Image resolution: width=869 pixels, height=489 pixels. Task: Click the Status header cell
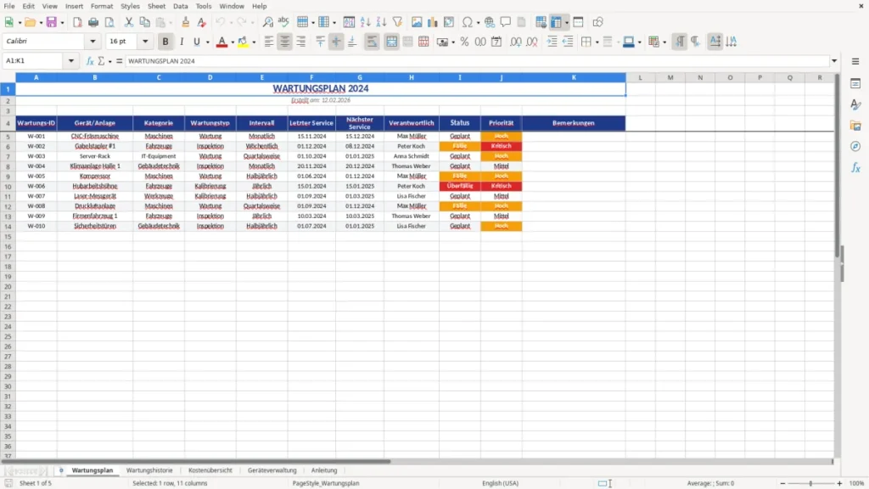(459, 123)
